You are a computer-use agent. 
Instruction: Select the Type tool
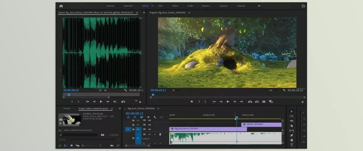tap(292, 145)
